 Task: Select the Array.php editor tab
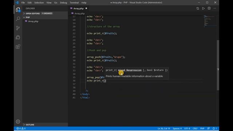click(x=79, y=8)
